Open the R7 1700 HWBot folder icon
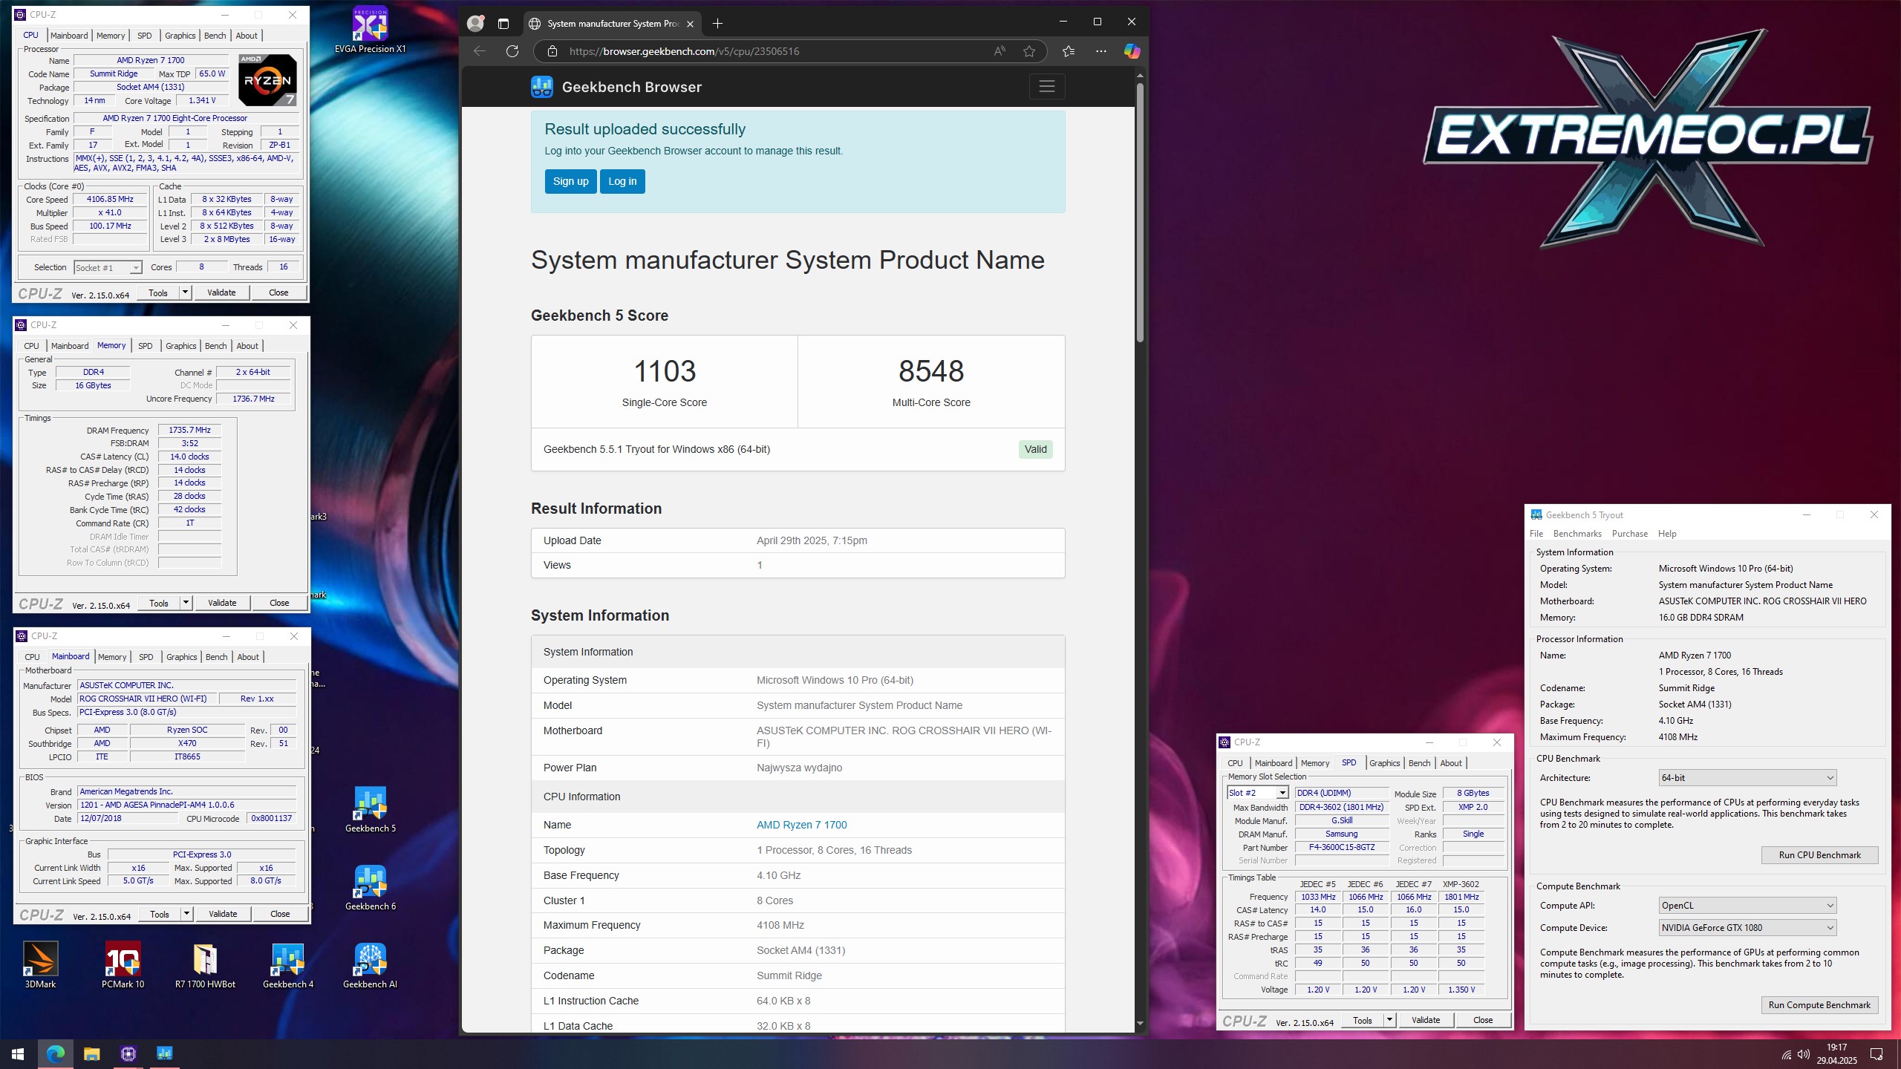 tap(205, 965)
